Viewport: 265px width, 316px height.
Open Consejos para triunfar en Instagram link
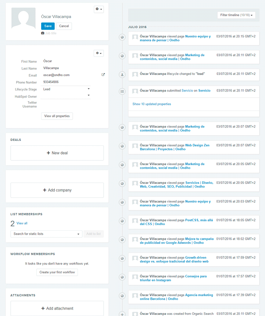tap(173, 278)
